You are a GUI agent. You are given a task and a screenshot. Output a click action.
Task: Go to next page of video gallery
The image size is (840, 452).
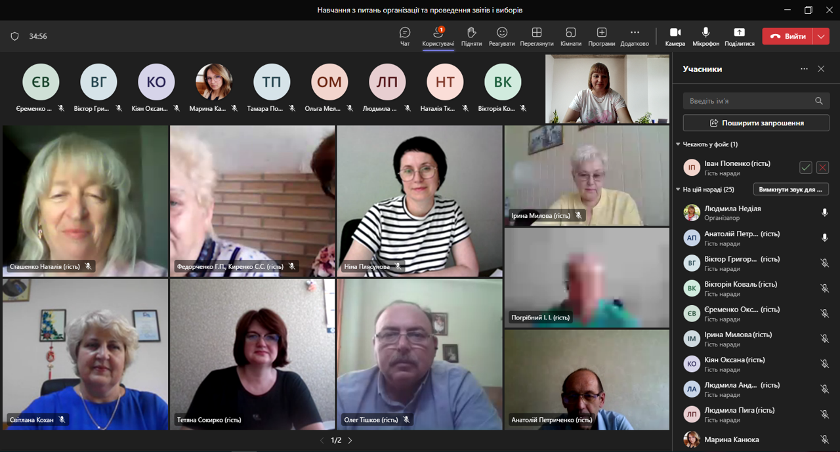pos(350,440)
